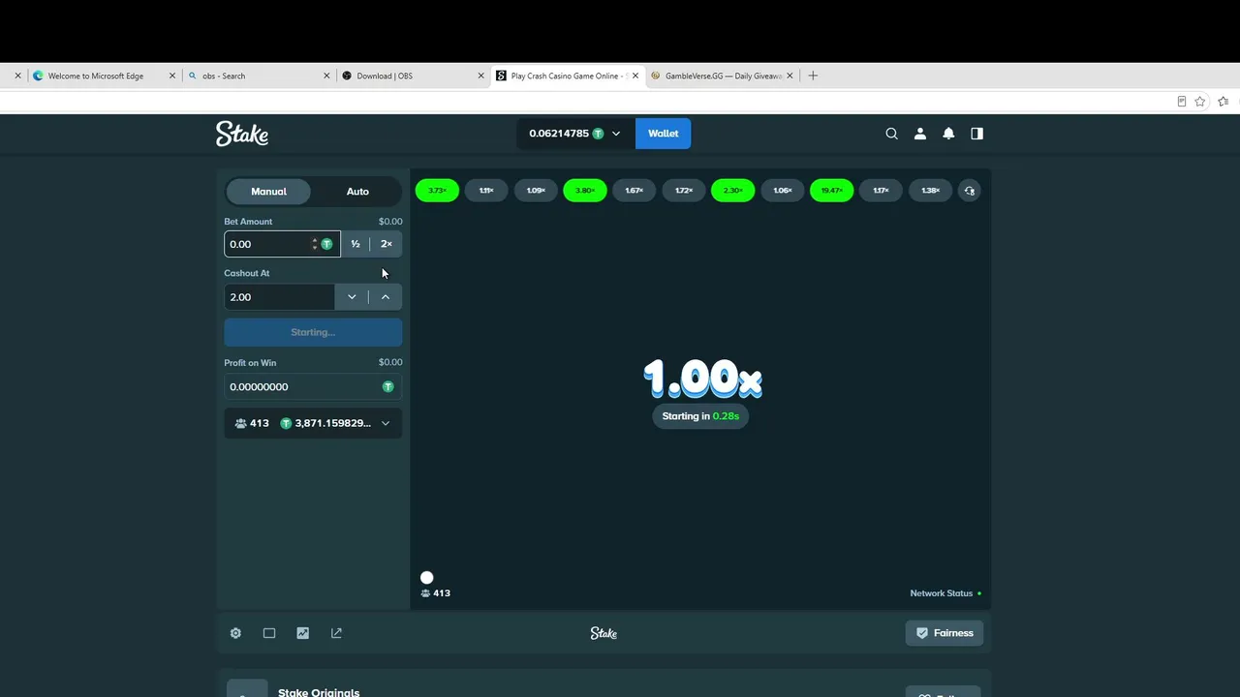The width and height of the screenshot is (1240, 697).
Task: Switch to Manual betting mode
Action: coord(268,192)
